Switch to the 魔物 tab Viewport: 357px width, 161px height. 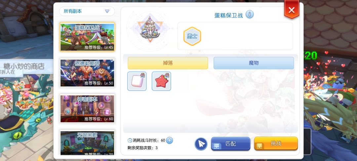(254, 63)
